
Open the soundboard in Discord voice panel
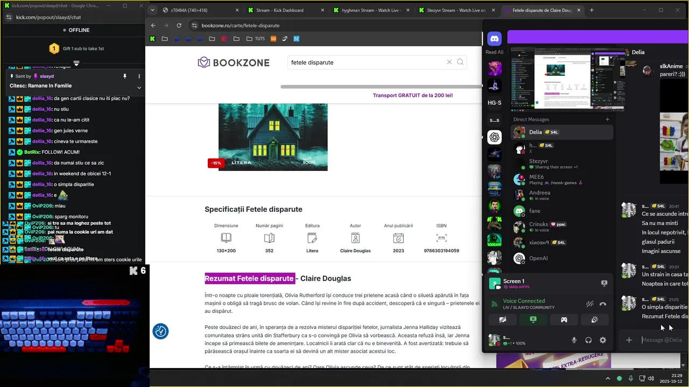point(594,319)
